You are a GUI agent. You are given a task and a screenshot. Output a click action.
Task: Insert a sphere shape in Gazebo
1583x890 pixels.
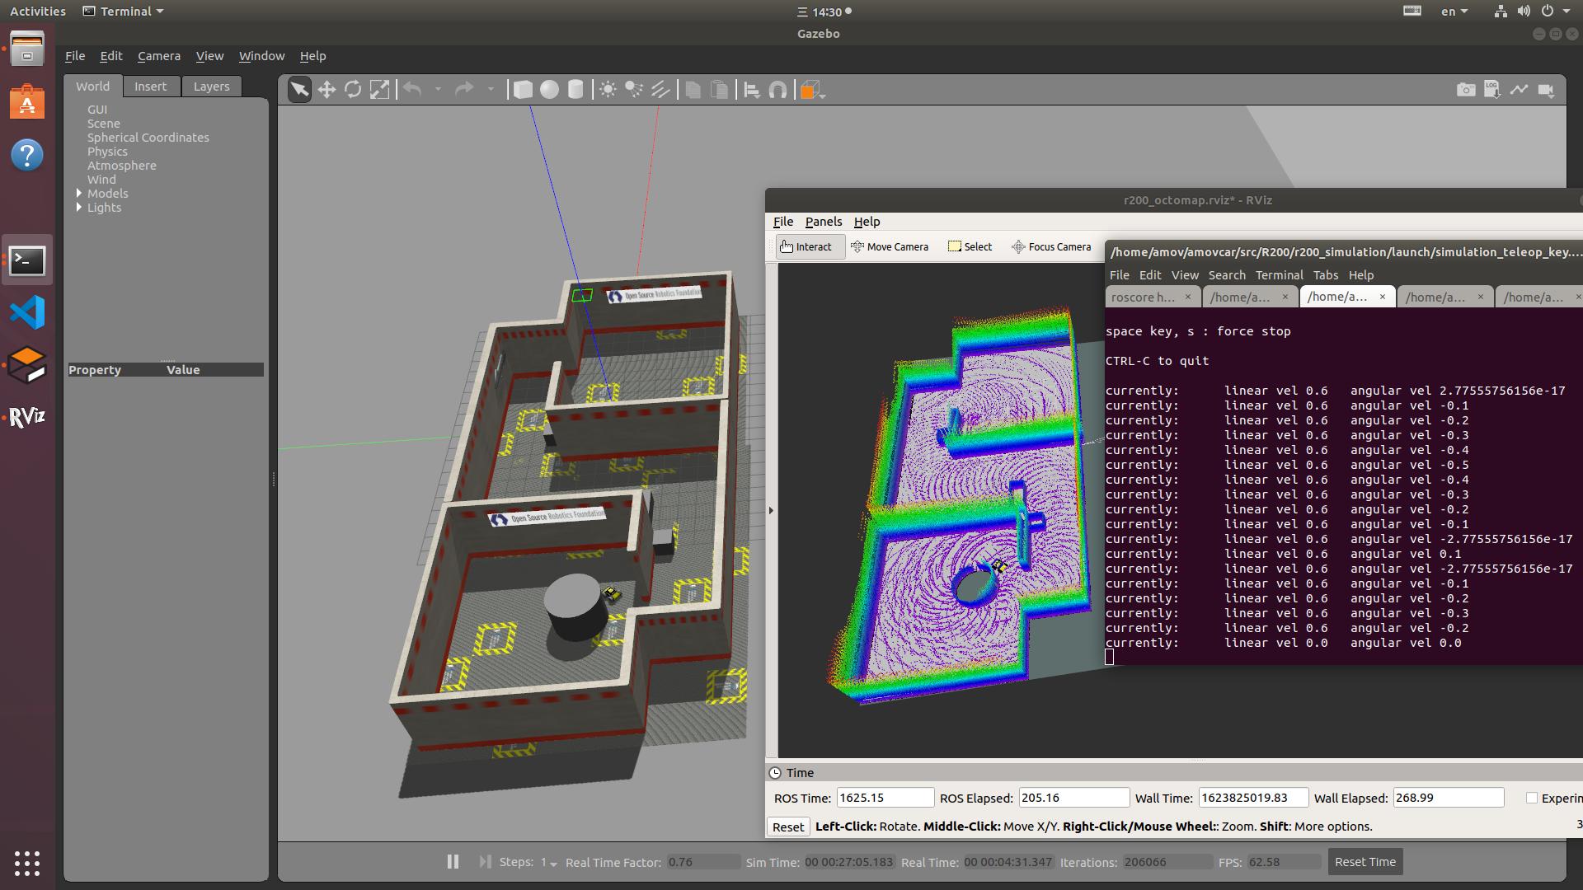(549, 90)
